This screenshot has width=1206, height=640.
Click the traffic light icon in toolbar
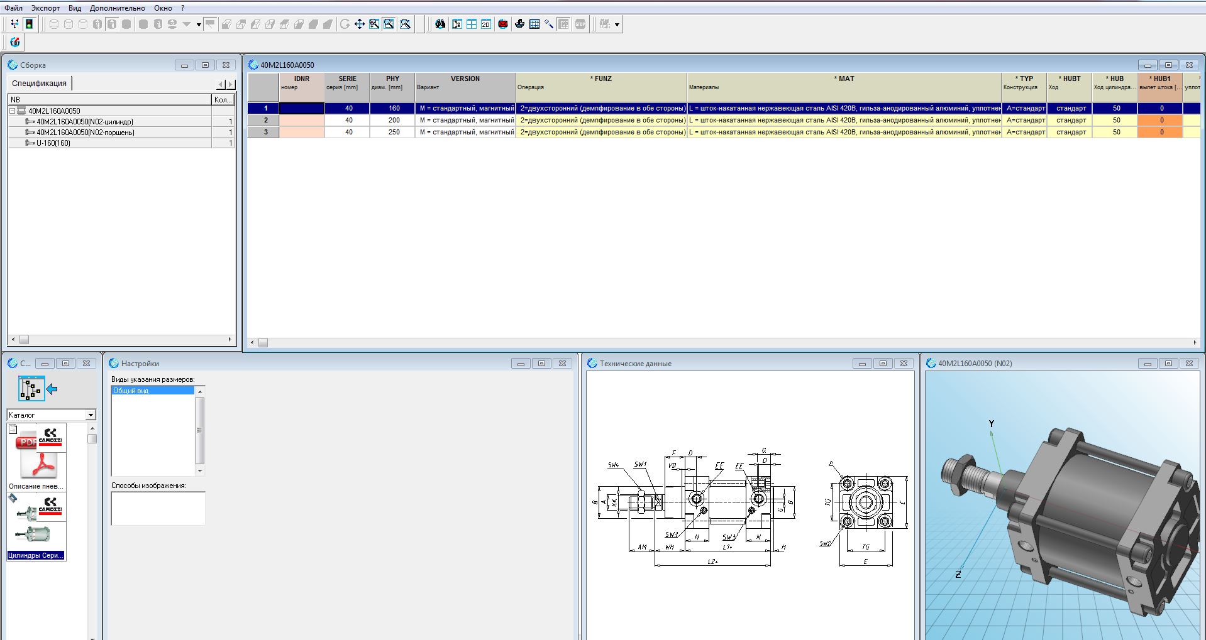point(29,24)
